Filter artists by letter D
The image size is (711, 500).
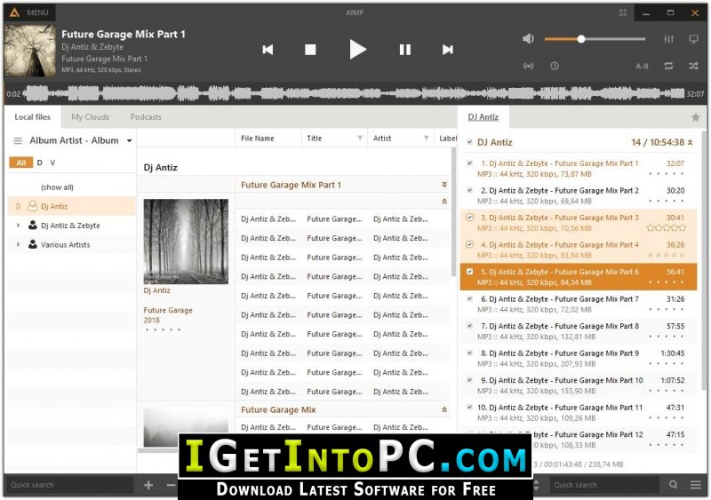[x=40, y=163]
